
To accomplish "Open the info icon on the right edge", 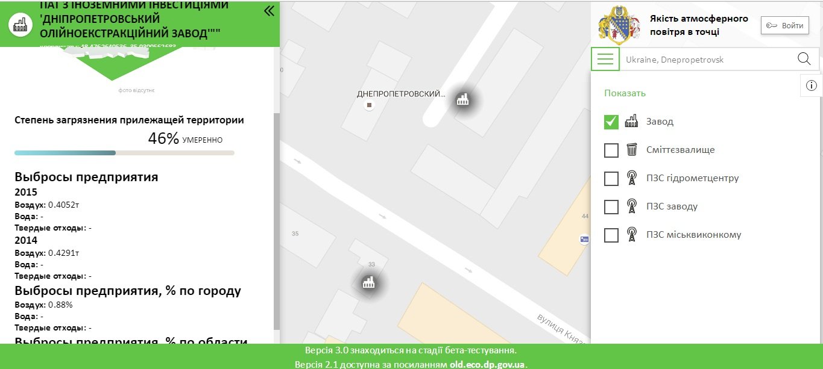I will point(811,85).
